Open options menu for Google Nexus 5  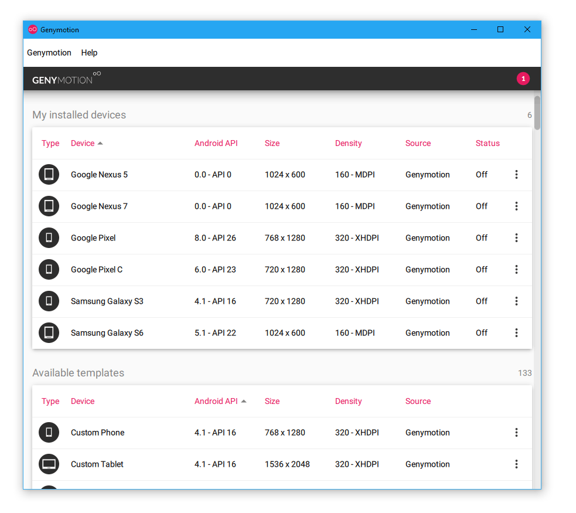click(x=516, y=175)
